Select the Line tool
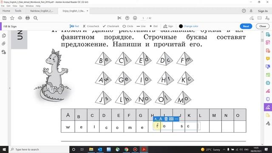 [141, 26]
